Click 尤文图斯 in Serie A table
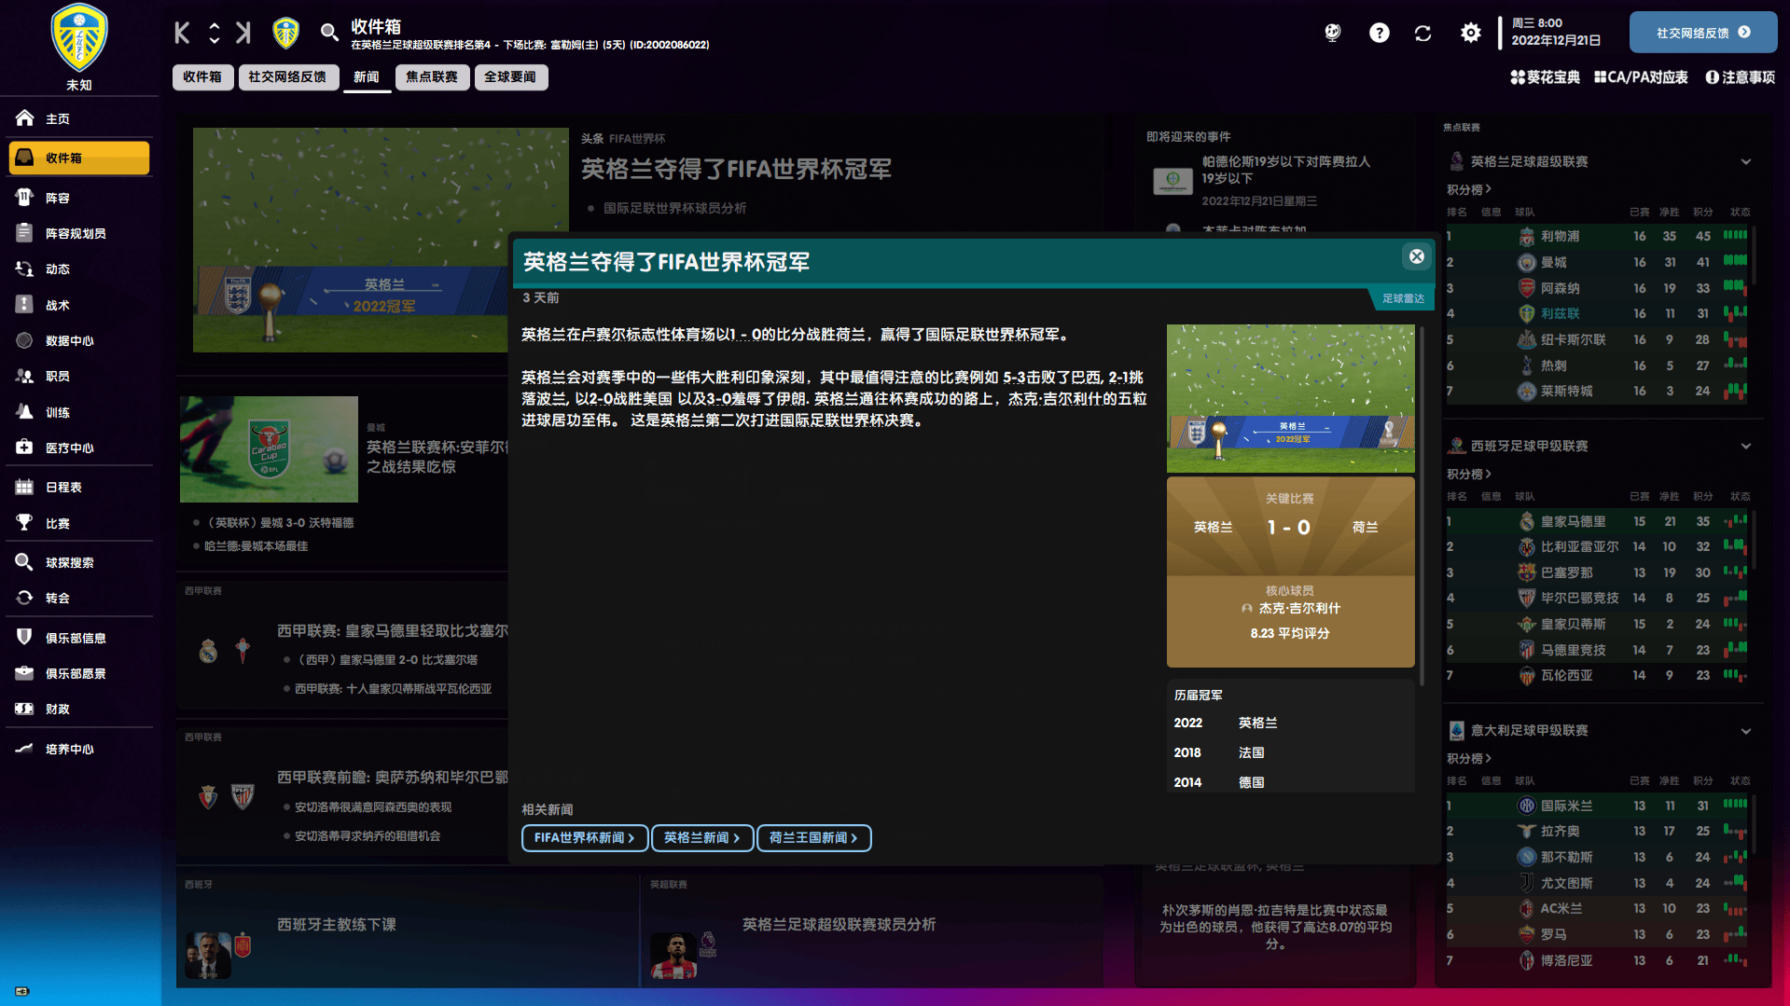1790x1006 pixels. 1566,883
